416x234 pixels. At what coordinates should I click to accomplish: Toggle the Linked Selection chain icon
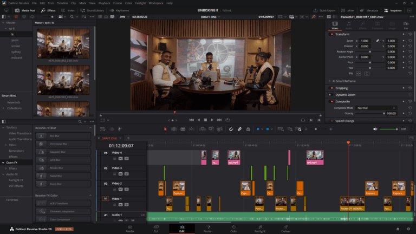click(239, 129)
